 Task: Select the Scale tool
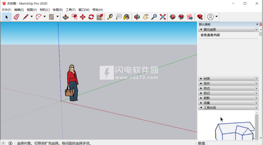tap(100, 17)
